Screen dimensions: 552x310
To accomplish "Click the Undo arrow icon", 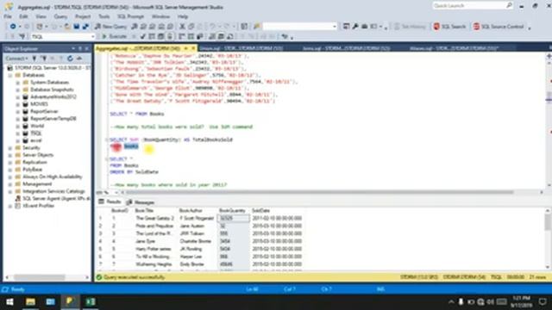I will click(212, 27).
